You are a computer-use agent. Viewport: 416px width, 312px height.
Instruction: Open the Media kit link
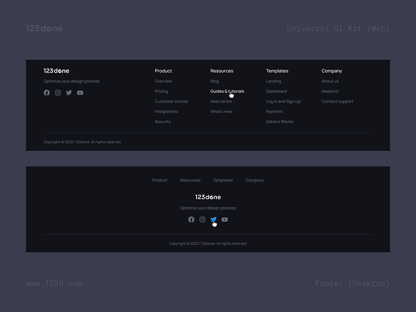(x=330, y=91)
